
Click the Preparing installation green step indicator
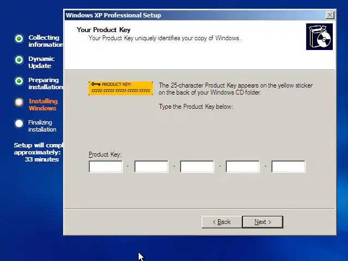coord(19,81)
